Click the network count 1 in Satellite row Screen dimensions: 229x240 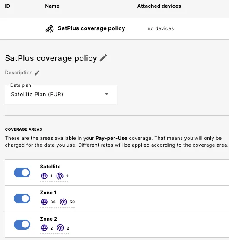67,176
